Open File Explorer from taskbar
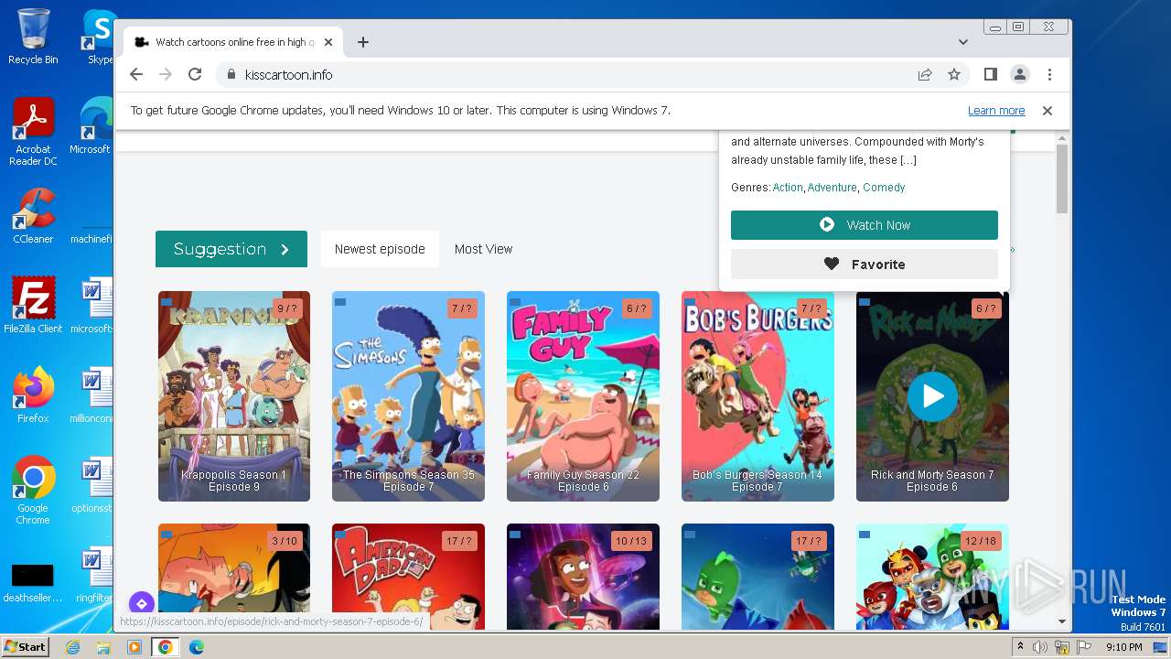 click(103, 647)
